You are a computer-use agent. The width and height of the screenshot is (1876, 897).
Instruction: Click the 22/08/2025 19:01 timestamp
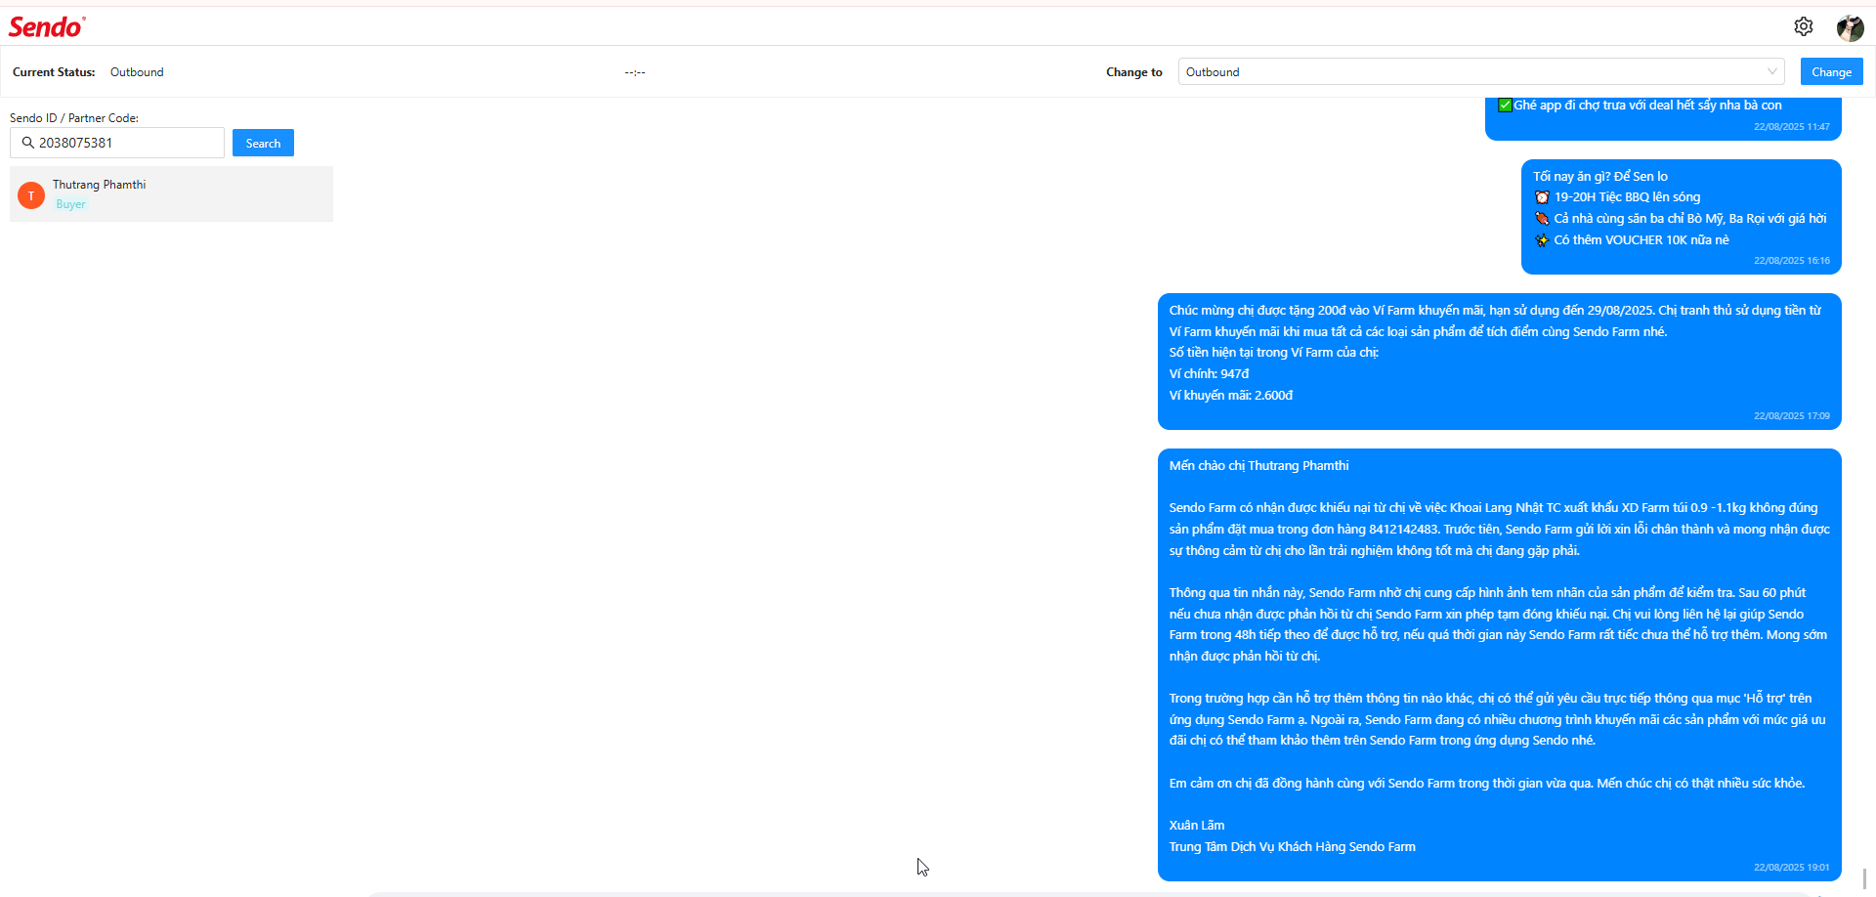(1791, 868)
